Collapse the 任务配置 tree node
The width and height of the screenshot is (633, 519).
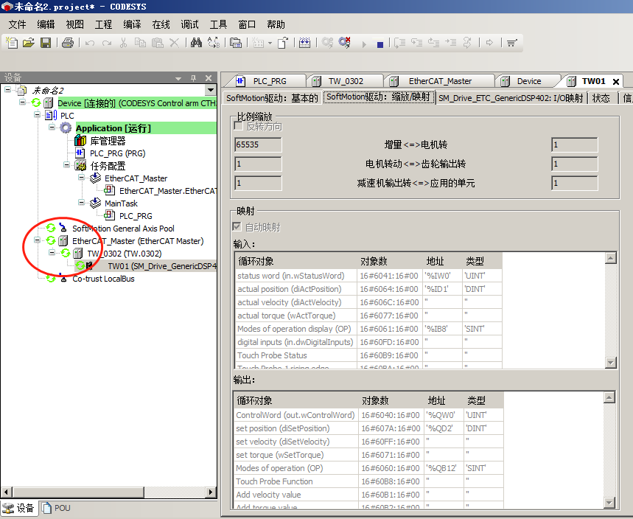(66, 164)
